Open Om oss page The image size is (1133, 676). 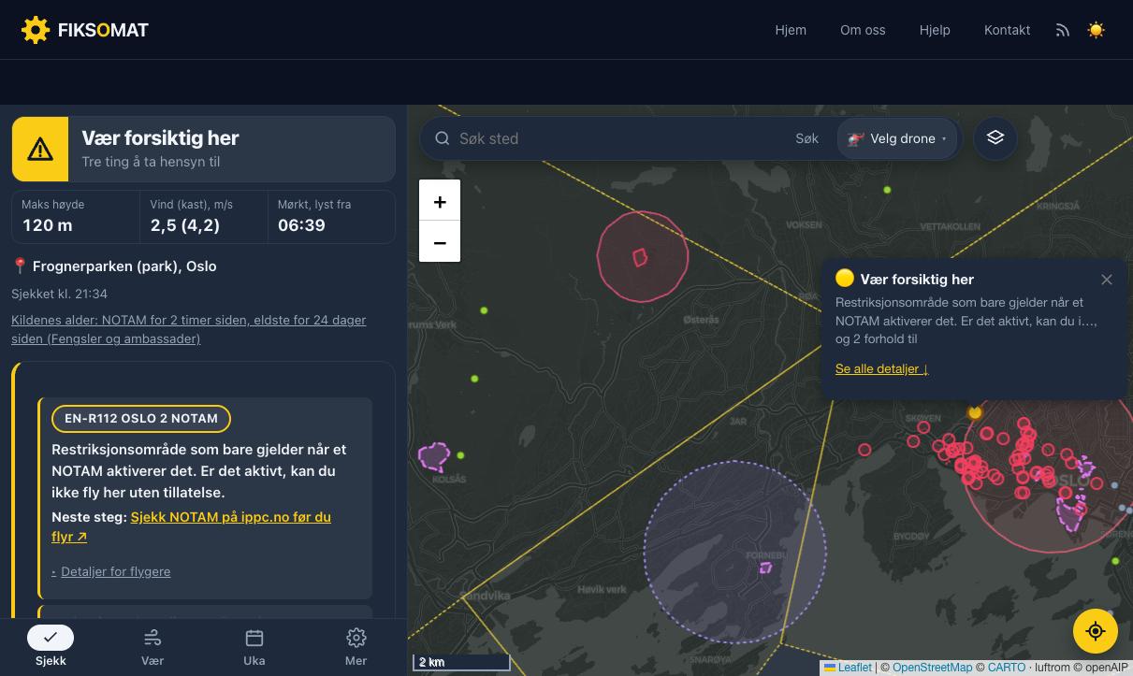(x=863, y=30)
